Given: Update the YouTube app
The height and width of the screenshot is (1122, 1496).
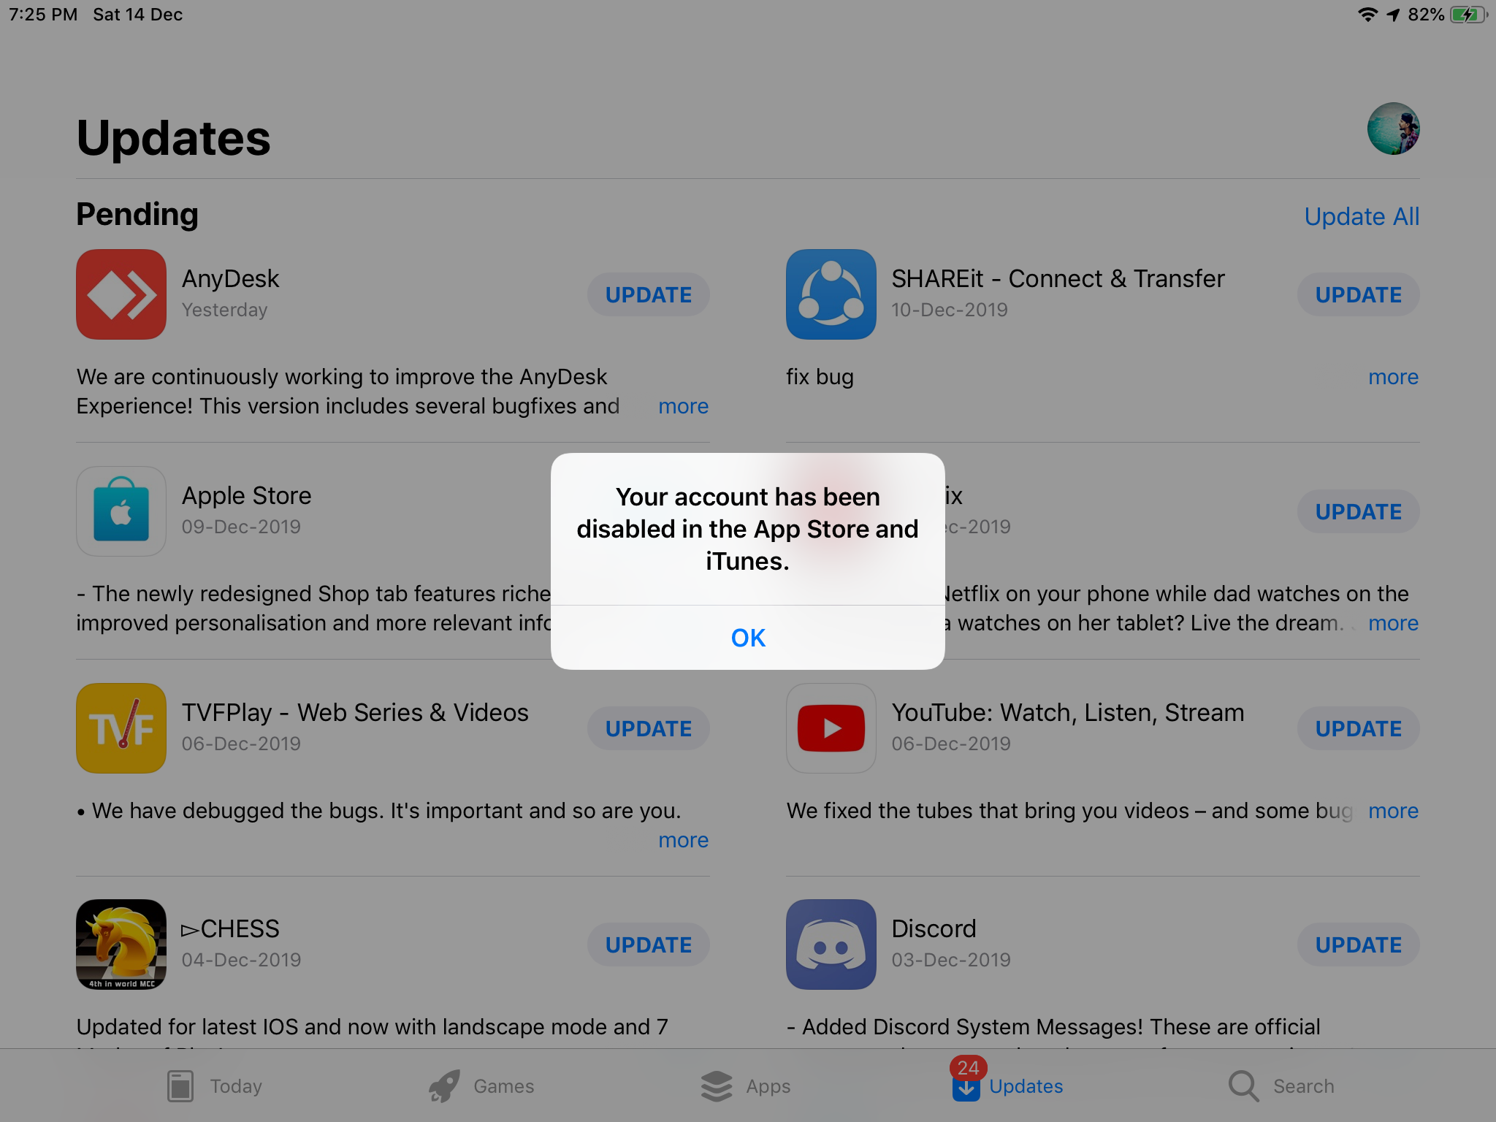Looking at the screenshot, I should point(1358,728).
